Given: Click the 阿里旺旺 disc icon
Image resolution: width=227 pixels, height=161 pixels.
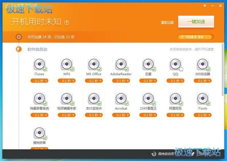Looking at the screenshot, I should 175,98.
